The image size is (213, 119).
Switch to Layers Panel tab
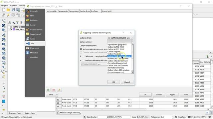(x=30, y=113)
